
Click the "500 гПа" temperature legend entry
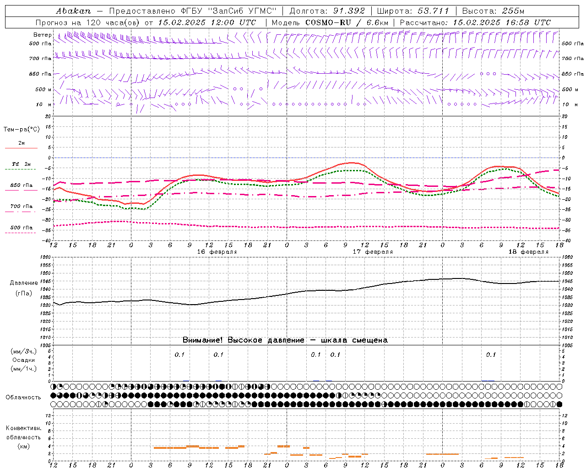[x=22, y=228]
